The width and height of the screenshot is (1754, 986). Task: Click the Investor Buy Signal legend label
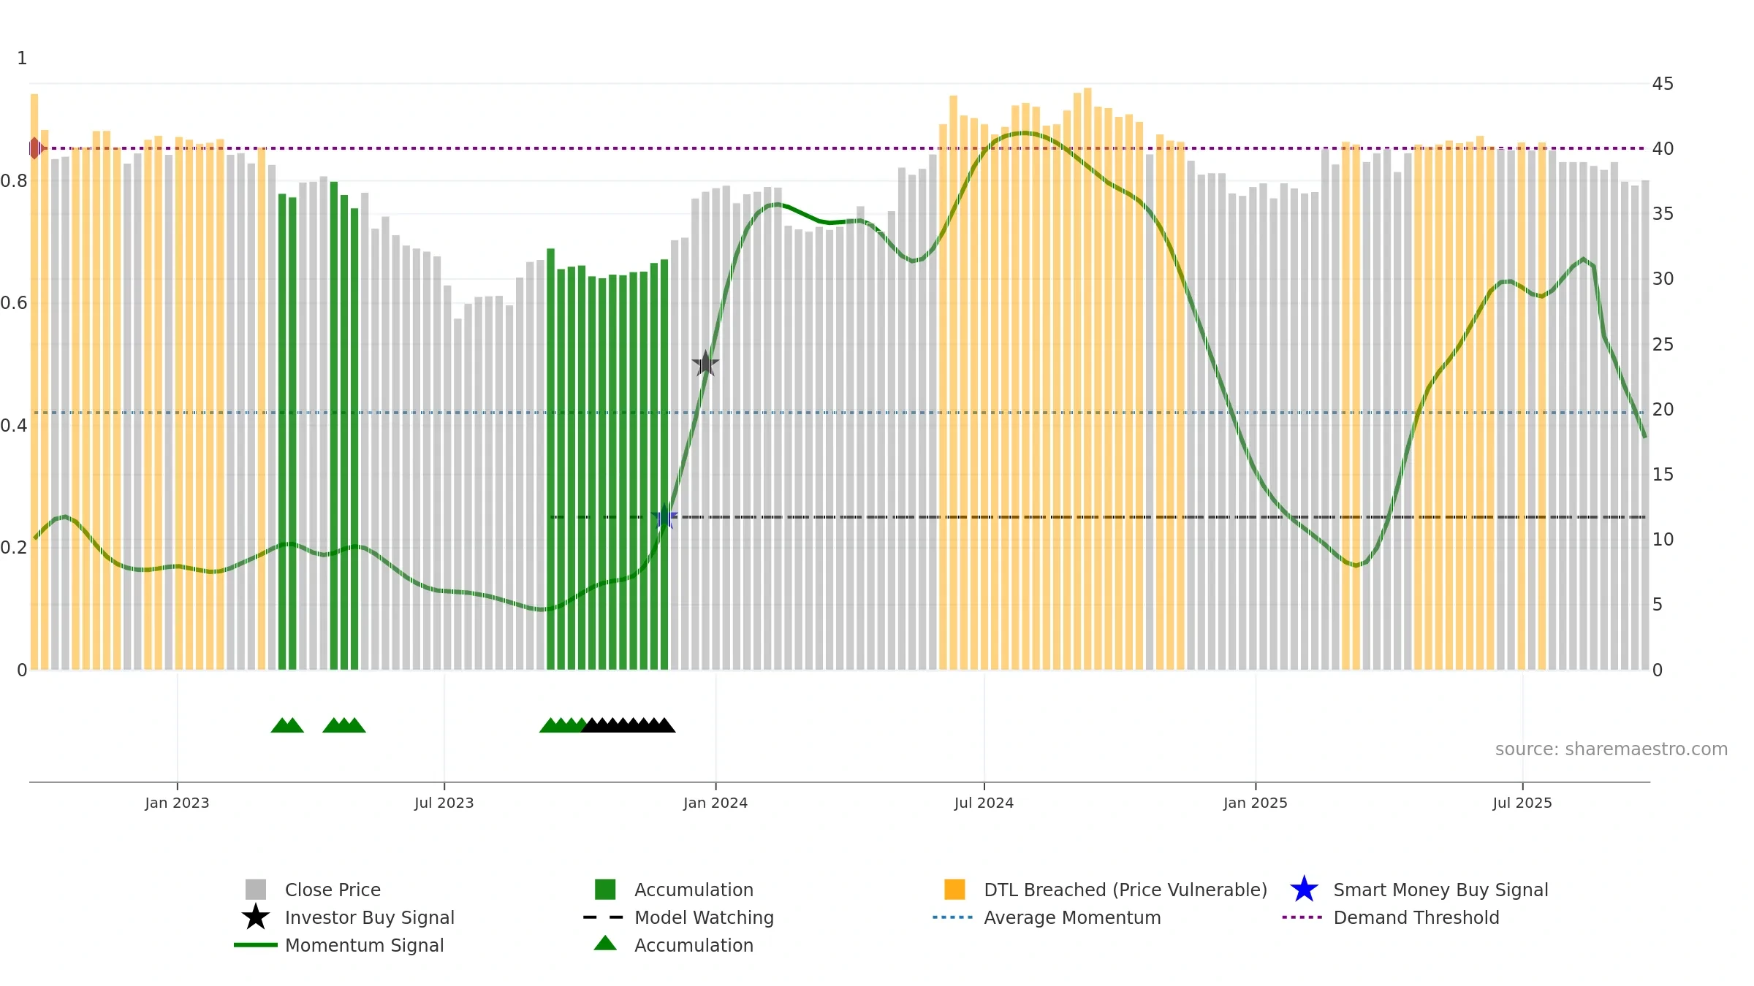click(369, 917)
